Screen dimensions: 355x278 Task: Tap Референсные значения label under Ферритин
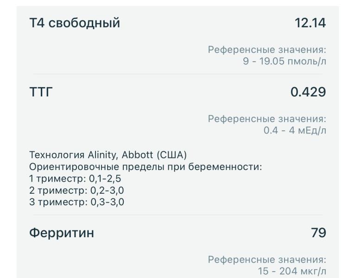(267, 259)
